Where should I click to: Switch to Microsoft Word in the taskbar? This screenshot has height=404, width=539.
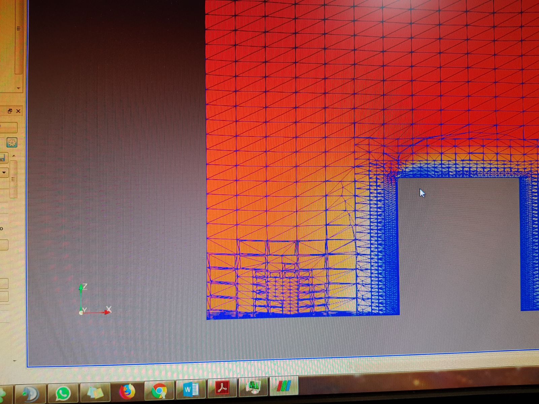tap(191, 390)
